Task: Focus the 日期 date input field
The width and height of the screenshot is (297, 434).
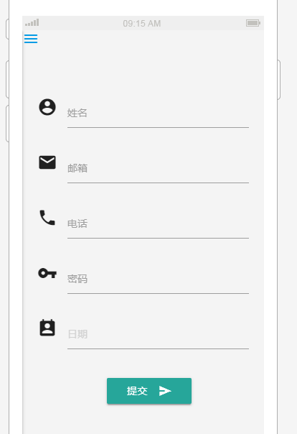Action: coord(158,335)
